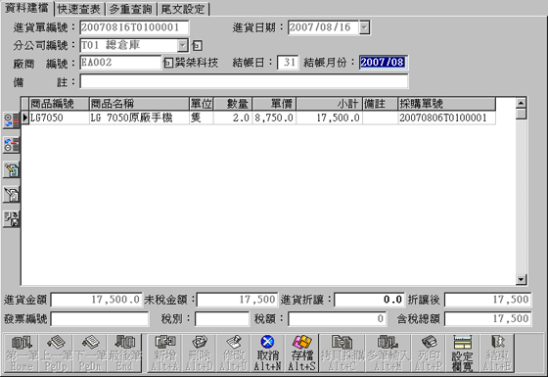Click the delete row icon in left sidebar
Image resolution: width=548 pixels, height=377 pixels.
tap(11, 145)
